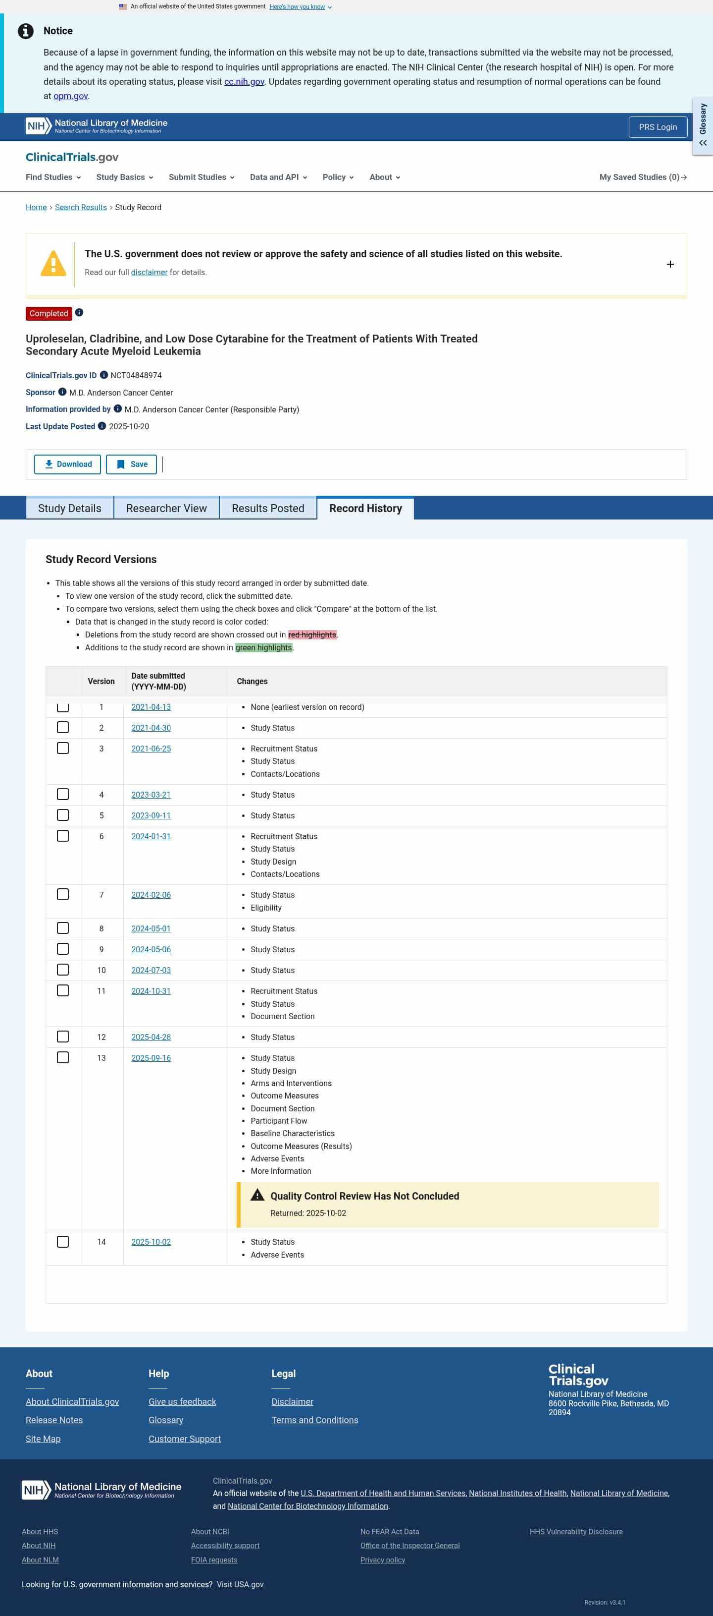Open the Glossary side panel
Image resolution: width=713 pixels, height=1616 pixels.
pos(702,126)
